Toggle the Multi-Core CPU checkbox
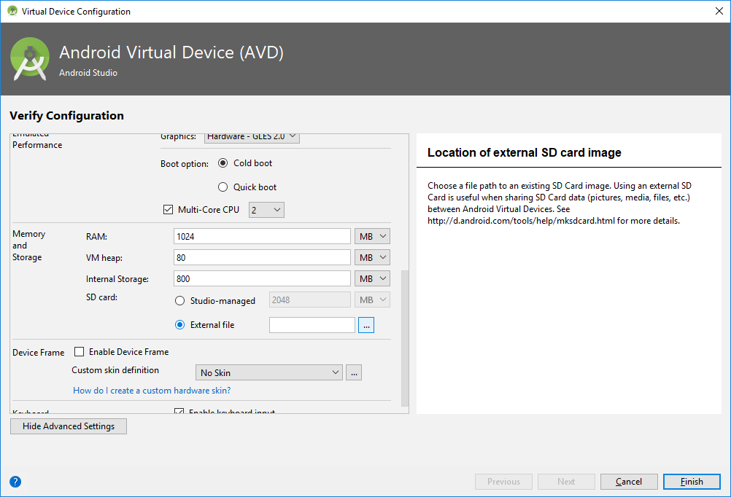Viewport: 731px width, 497px height. (169, 210)
